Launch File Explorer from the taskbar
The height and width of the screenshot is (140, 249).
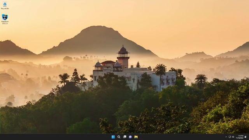pyautogui.click(x=136, y=137)
